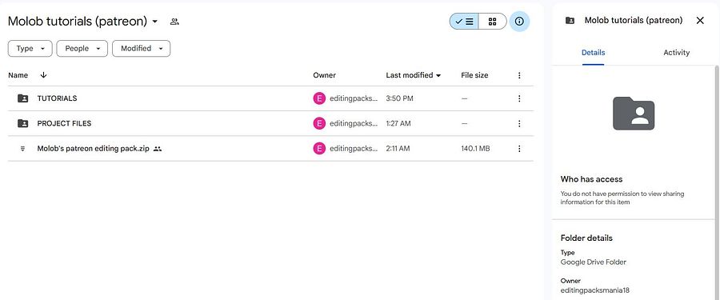Click the zip file type icon
The height and width of the screenshot is (300, 720).
pos(22,148)
